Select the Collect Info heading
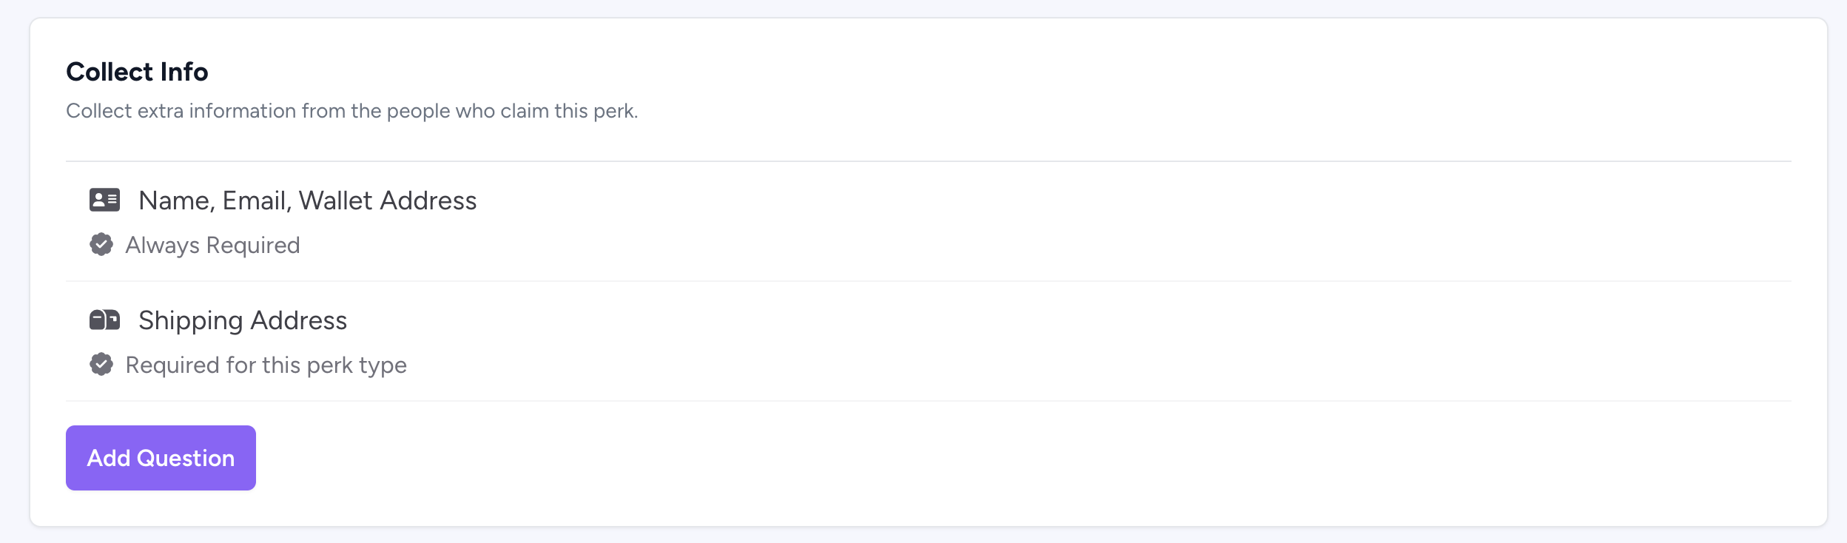Image resolution: width=1847 pixels, height=543 pixels. point(137,72)
